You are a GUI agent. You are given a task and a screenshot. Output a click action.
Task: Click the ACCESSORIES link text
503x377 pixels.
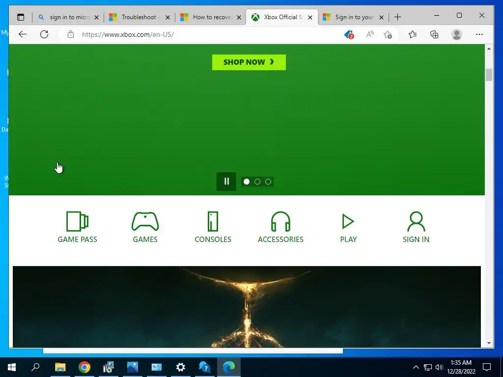point(280,240)
